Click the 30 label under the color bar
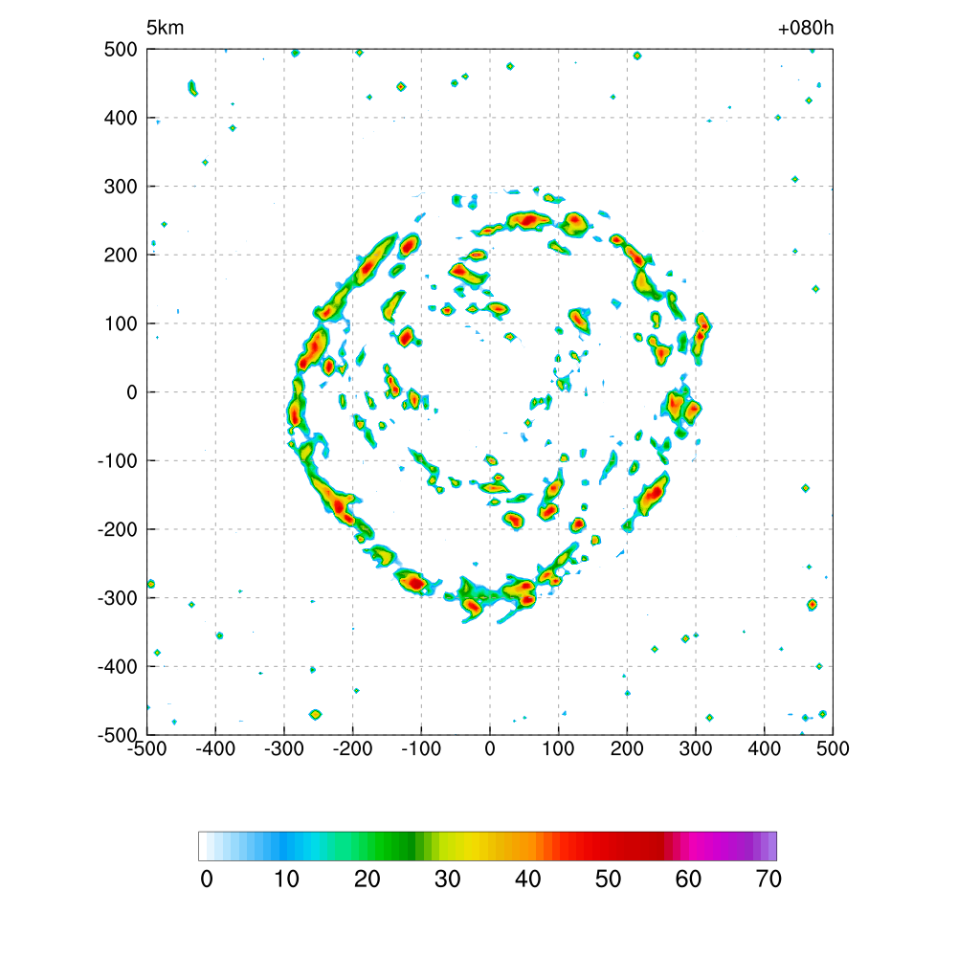The image size is (980, 980). tap(448, 880)
